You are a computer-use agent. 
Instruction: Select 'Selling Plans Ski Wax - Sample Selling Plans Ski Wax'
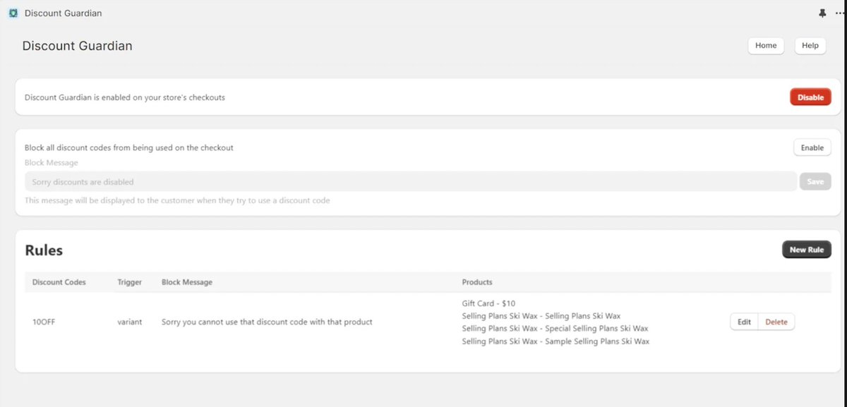(555, 341)
